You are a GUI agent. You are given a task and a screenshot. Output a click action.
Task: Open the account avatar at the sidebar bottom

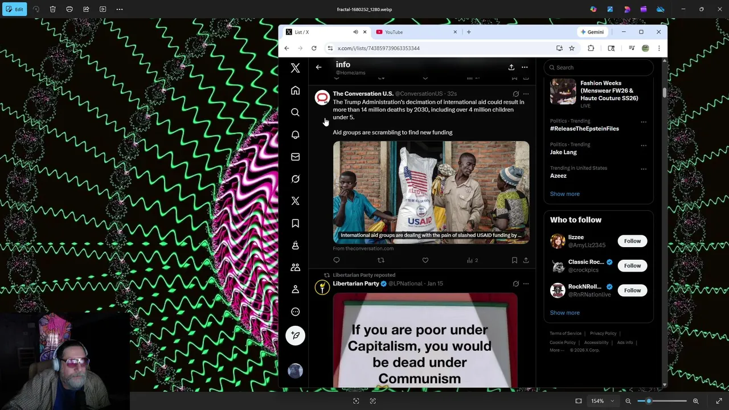295,371
